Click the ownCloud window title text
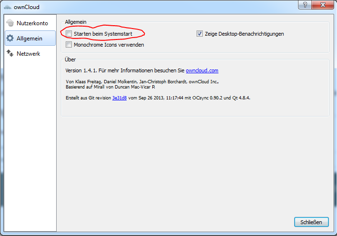This screenshot has height=236, width=337. pos(27,7)
